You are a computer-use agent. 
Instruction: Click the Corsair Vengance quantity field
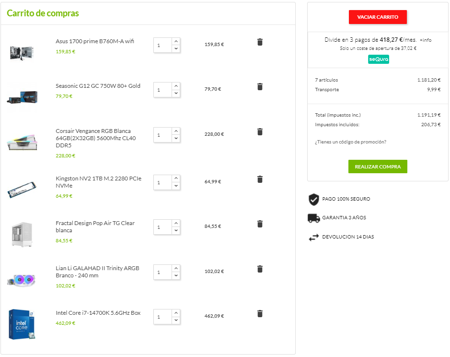(x=163, y=135)
